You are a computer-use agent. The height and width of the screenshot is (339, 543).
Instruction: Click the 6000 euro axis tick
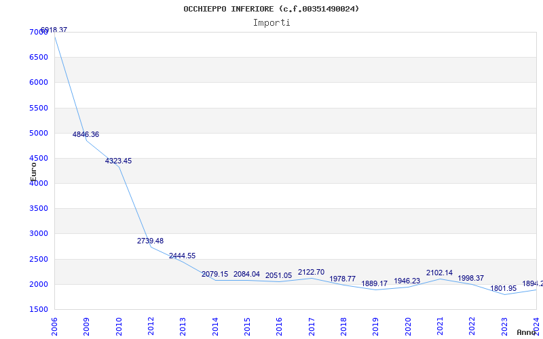pyautogui.click(x=39, y=83)
